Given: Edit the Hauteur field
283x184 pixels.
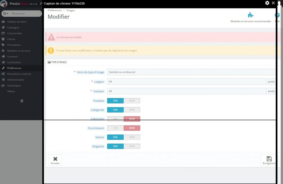Looking at the screenshot, I should tap(186, 91).
